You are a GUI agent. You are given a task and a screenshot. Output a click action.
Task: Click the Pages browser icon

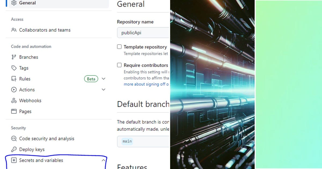click(x=14, y=111)
